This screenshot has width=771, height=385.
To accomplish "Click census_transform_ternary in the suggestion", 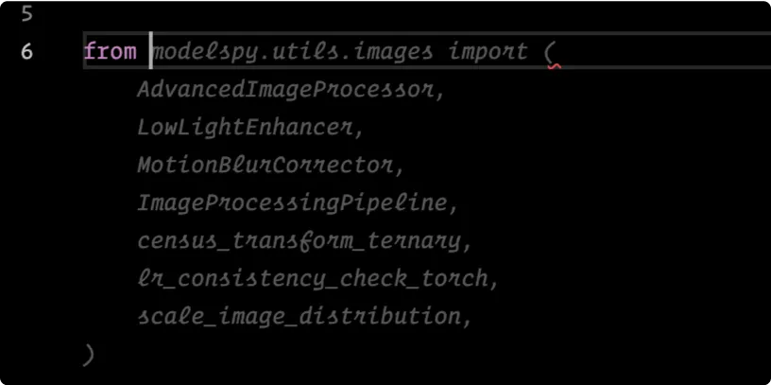I will tap(299, 241).
